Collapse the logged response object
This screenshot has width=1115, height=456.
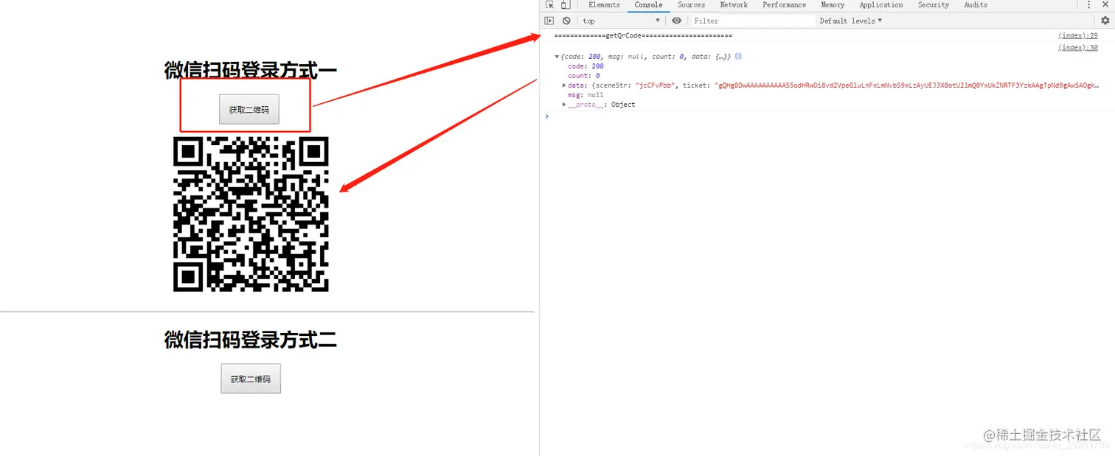557,57
